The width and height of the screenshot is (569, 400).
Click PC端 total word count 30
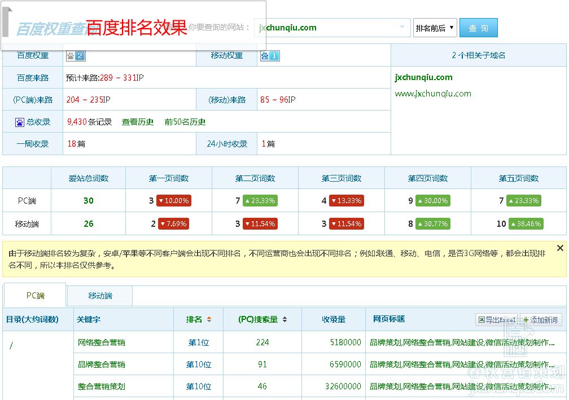click(x=89, y=200)
